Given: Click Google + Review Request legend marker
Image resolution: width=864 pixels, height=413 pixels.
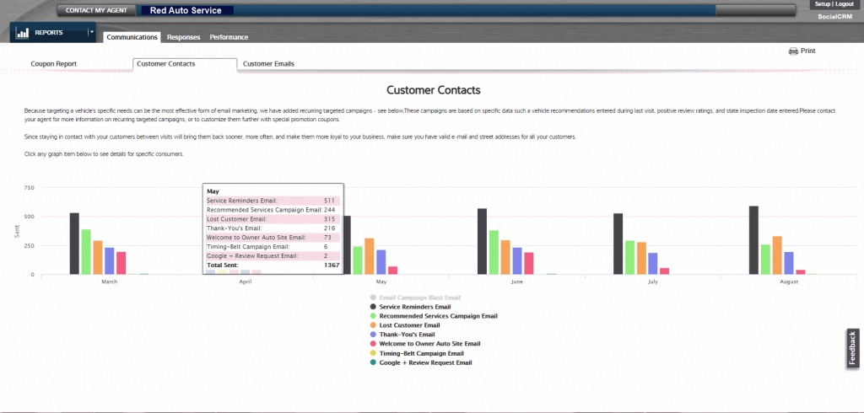Looking at the screenshot, I should 374,362.
